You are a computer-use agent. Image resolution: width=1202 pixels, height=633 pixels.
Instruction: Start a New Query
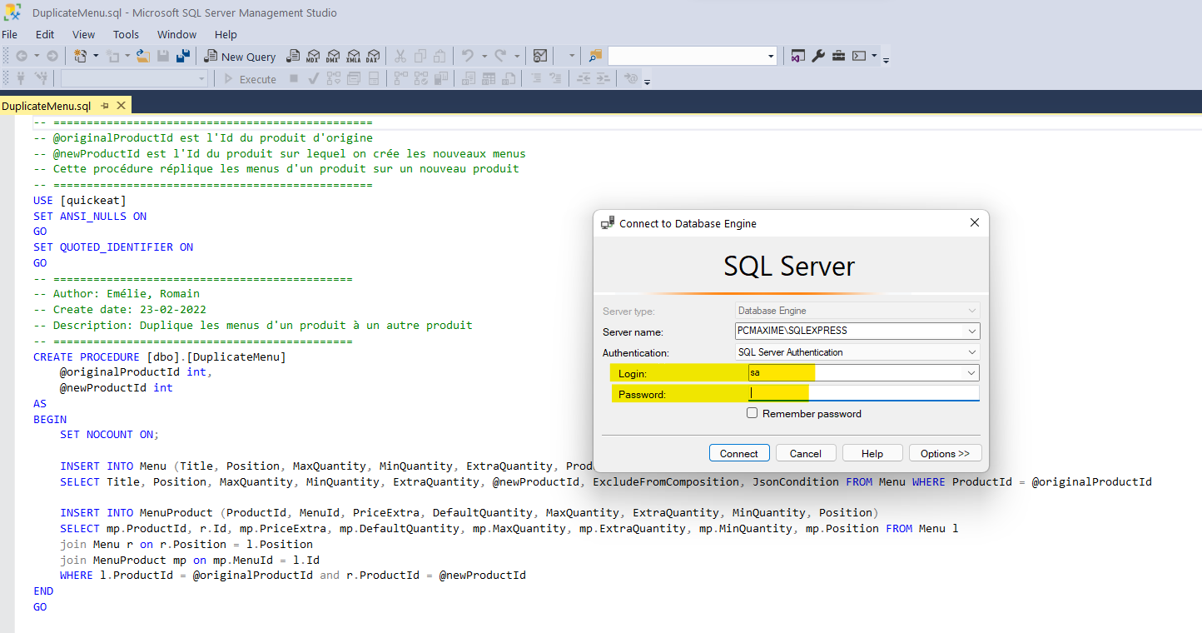point(240,56)
